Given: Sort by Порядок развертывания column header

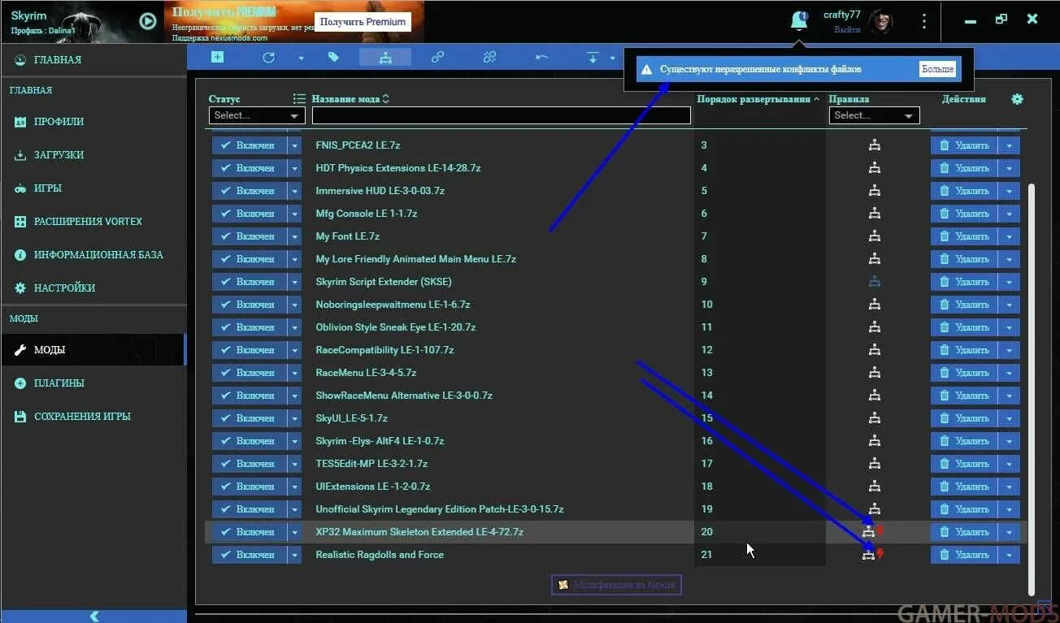Looking at the screenshot, I should pyautogui.click(x=758, y=99).
